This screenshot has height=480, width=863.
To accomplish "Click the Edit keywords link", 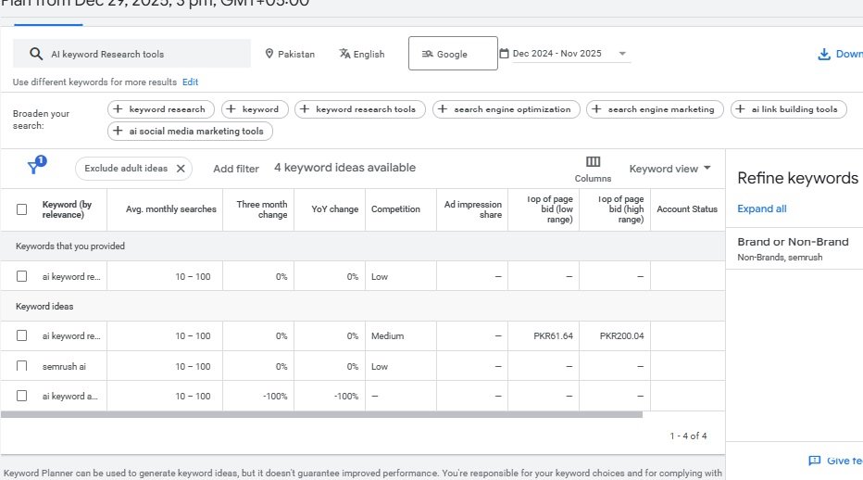I will tap(191, 82).
